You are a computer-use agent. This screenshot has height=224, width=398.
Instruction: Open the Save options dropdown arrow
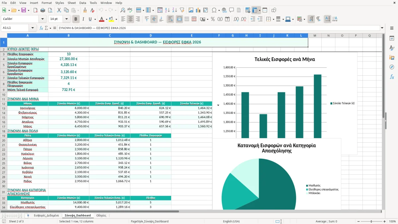click(28, 10)
